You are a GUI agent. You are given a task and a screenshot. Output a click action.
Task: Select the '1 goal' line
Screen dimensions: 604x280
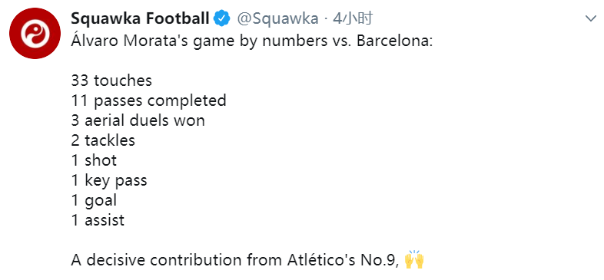click(x=94, y=201)
